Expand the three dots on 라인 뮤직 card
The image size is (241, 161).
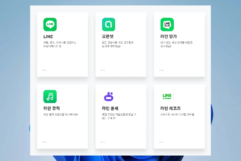(x=44, y=142)
